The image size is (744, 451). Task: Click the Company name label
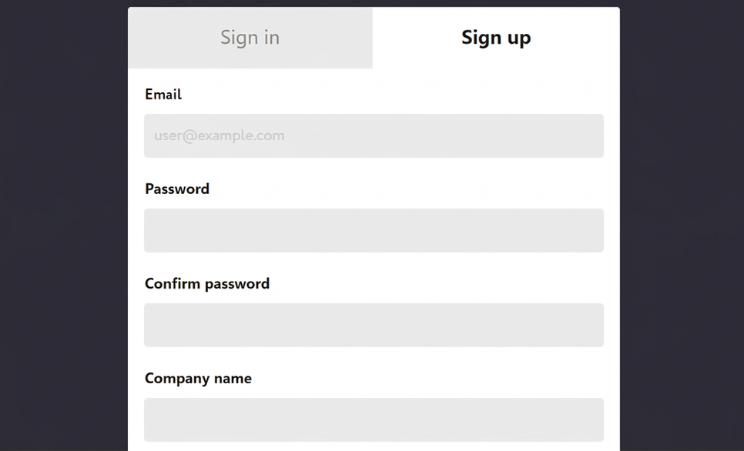click(198, 379)
